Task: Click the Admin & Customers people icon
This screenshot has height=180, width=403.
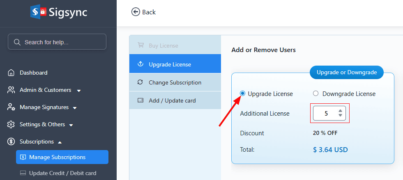Action: [12, 90]
